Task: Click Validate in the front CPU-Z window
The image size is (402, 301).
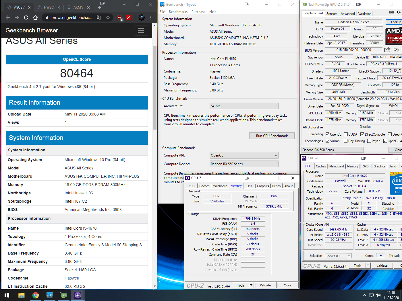Action: coord(265,285)
